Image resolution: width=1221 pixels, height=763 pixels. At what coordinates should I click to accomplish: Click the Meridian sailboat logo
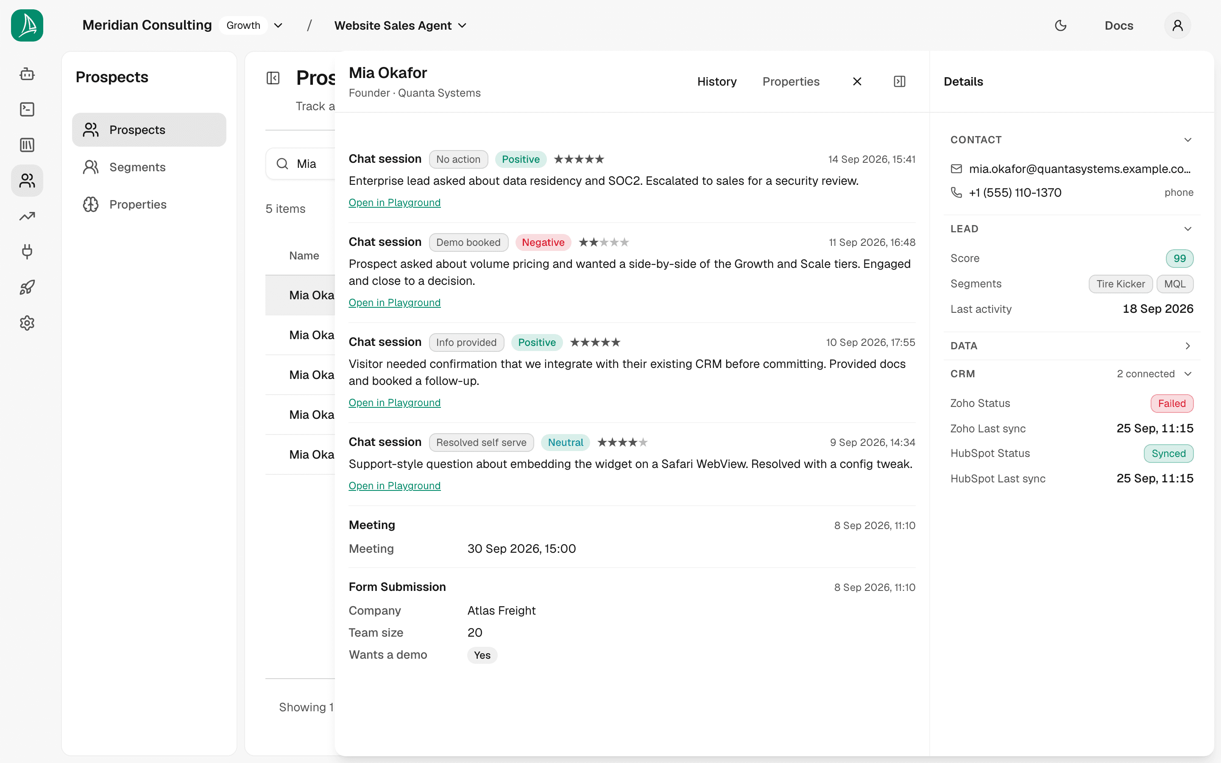(27, 25)
